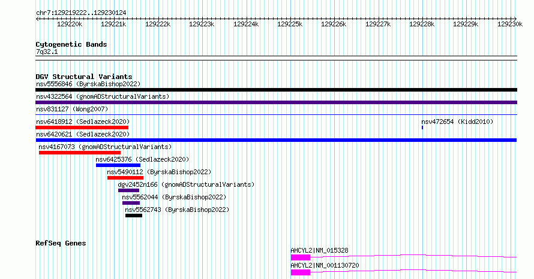Click the 129223k ruler tick label

[202, 24]
